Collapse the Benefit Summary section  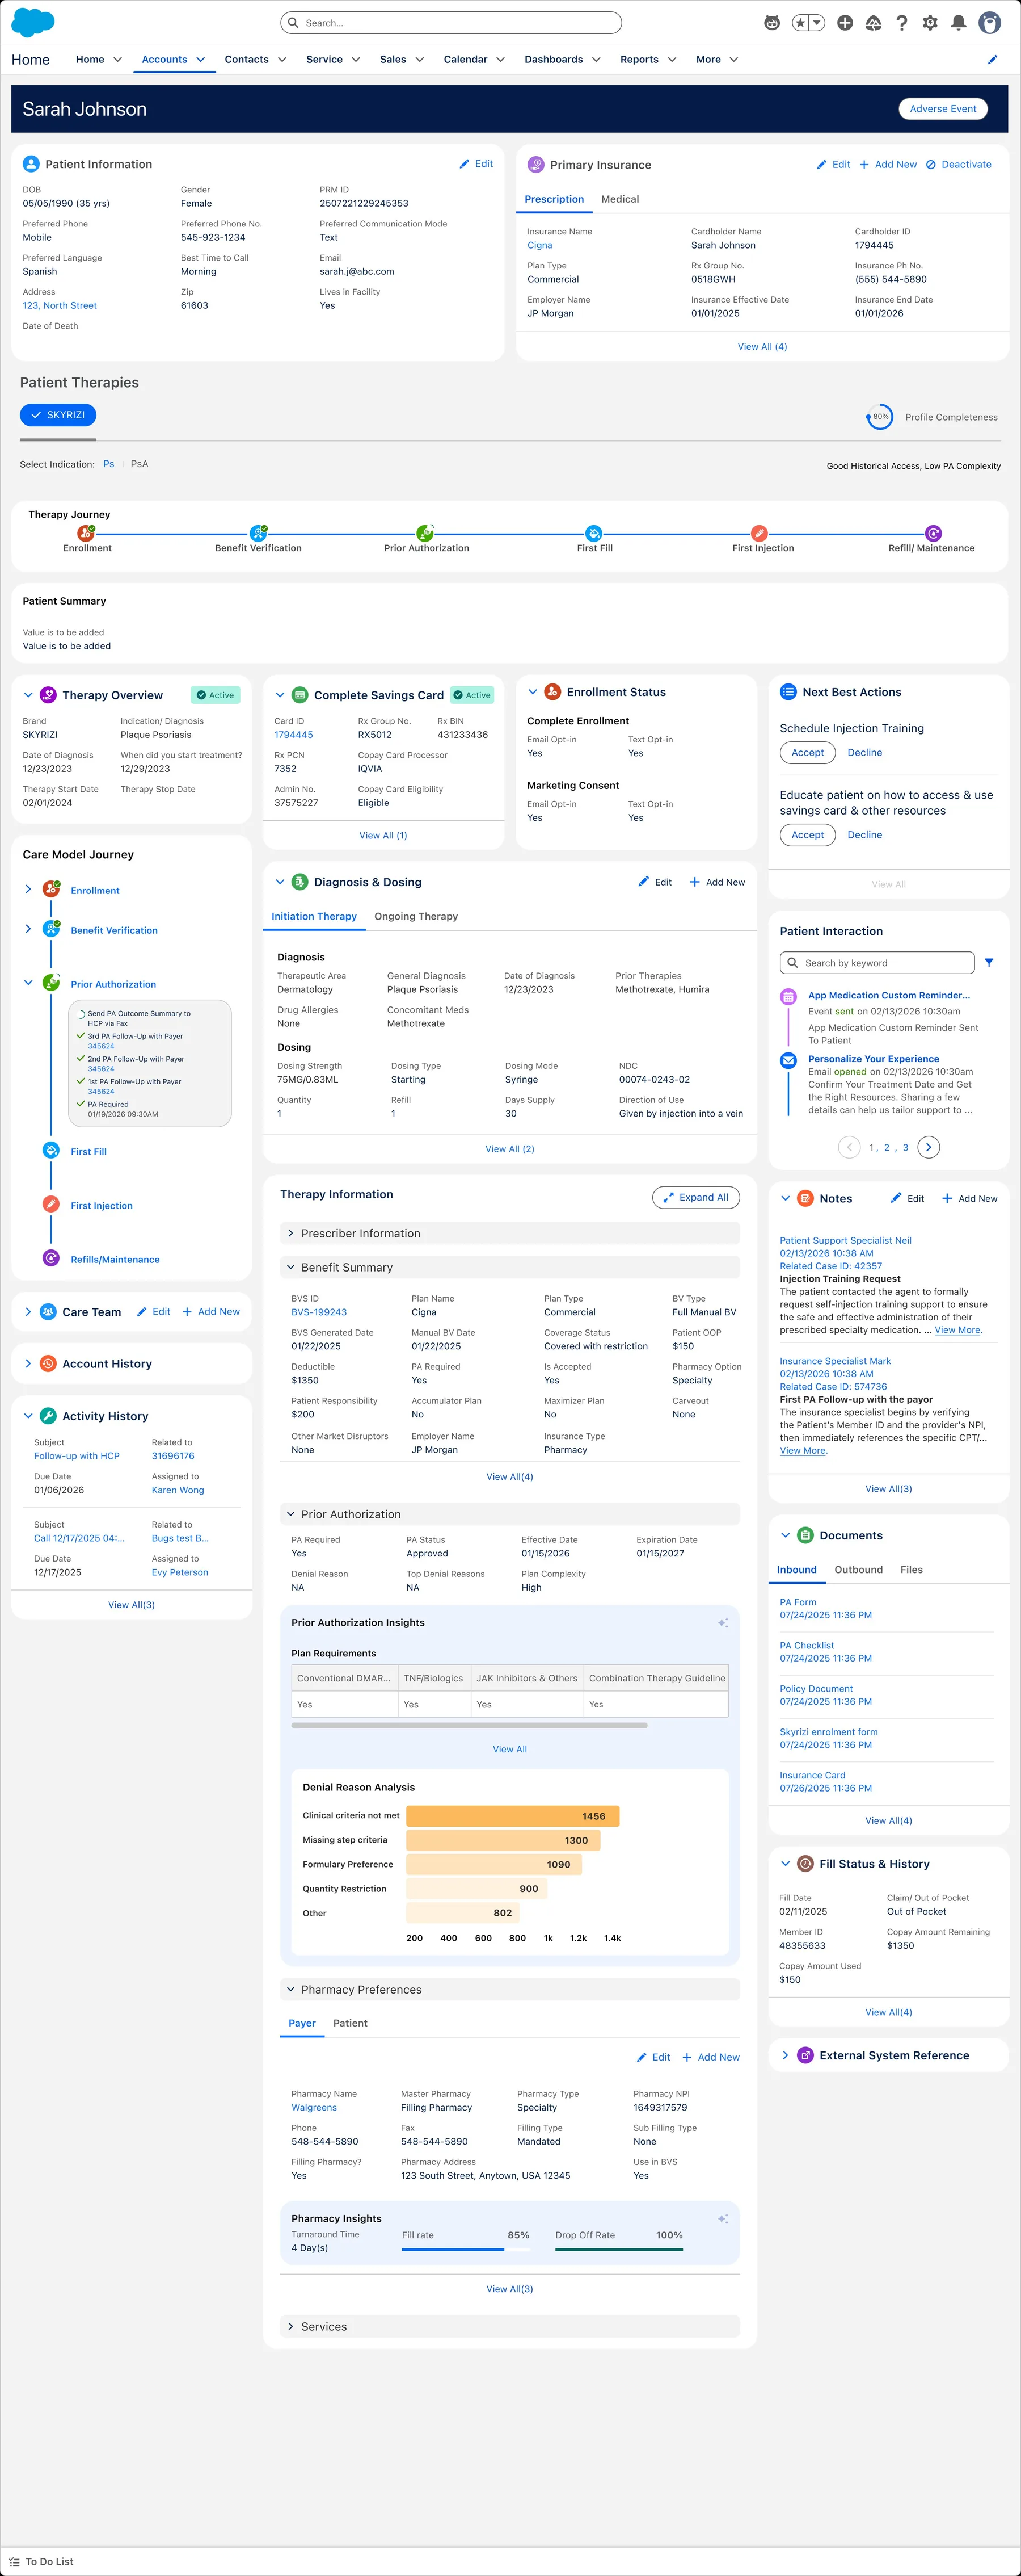(291, 1268)
